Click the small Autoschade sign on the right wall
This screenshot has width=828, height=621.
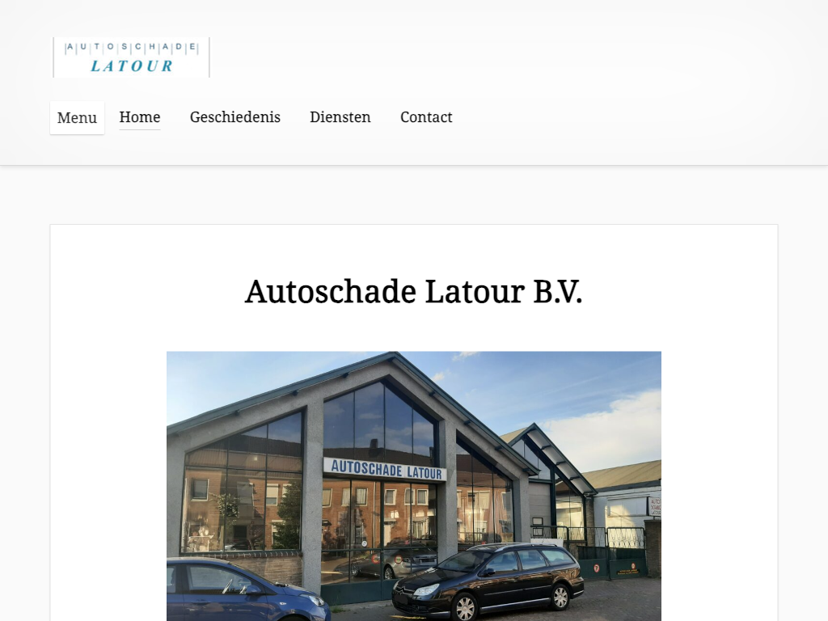[x=655, y=506]
